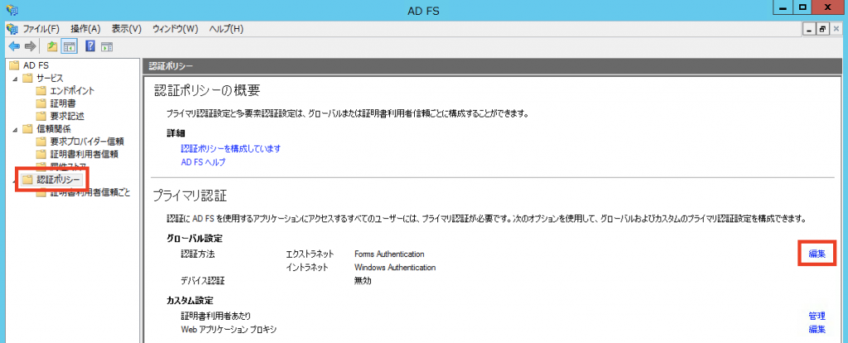
Task: Close the AD FS window
Action: 829,7
